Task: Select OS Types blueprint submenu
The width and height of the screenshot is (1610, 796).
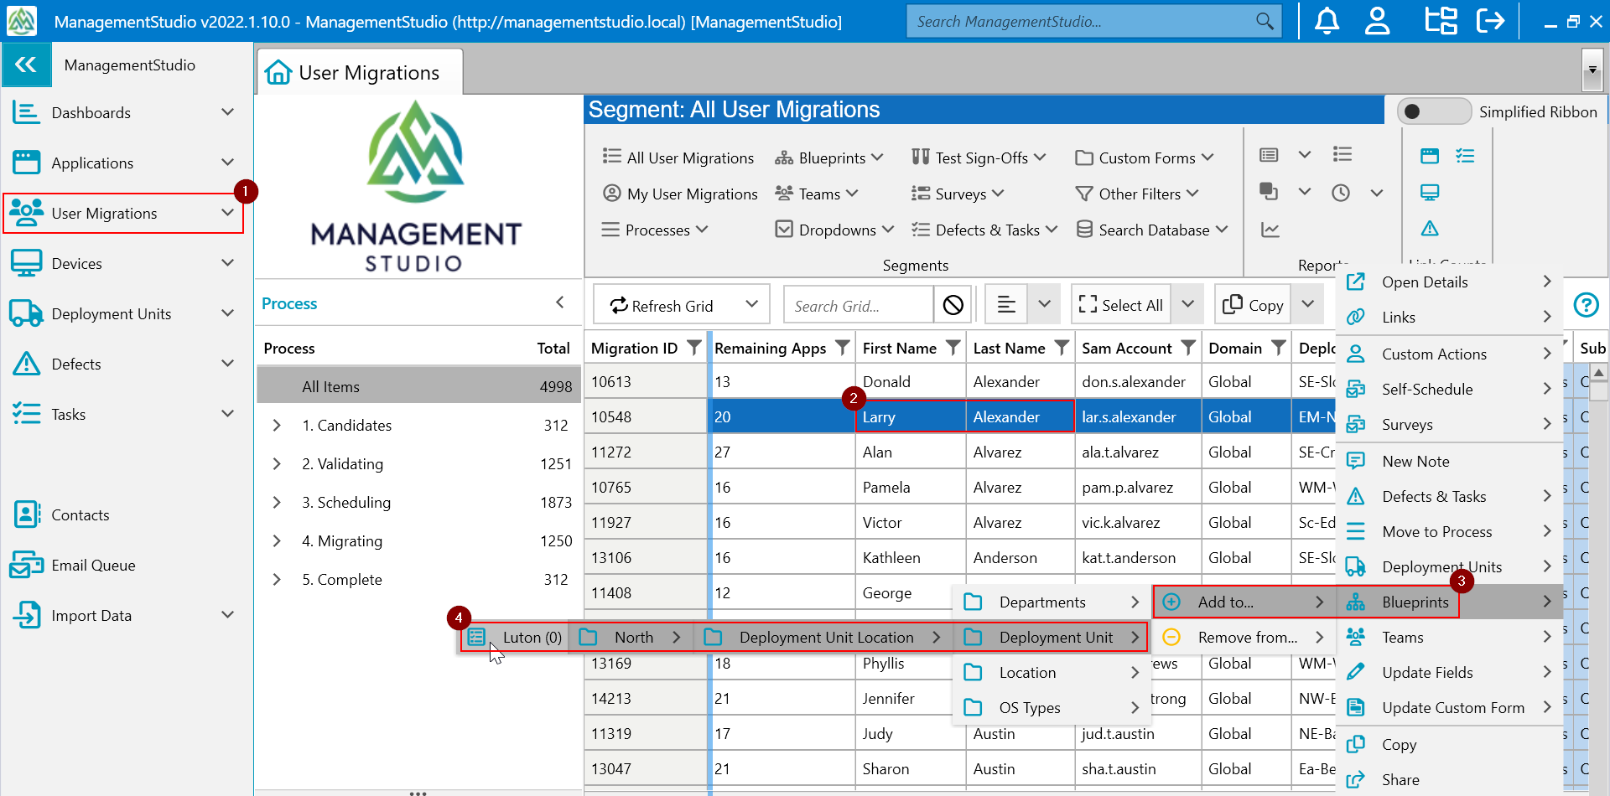Action: tap(1052, 708)
